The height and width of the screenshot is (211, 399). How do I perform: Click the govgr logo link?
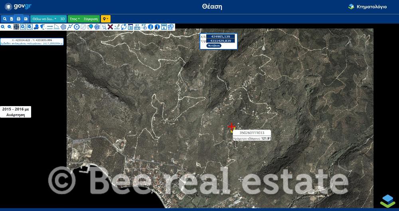18,6
